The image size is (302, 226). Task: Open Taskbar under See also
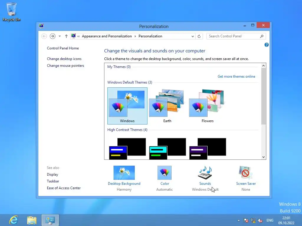click(x=53, y=181)
